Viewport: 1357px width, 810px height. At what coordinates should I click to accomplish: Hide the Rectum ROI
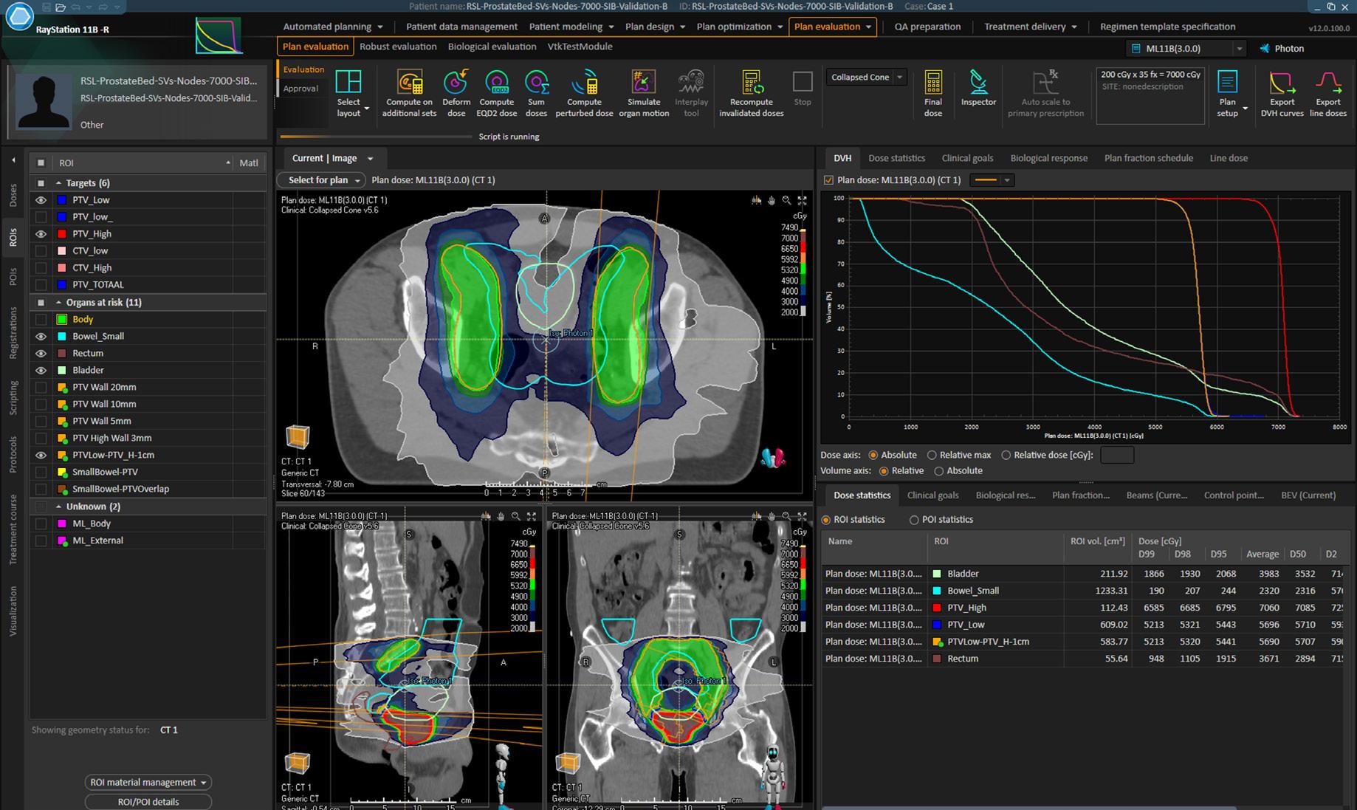click(x=41, y=353)
